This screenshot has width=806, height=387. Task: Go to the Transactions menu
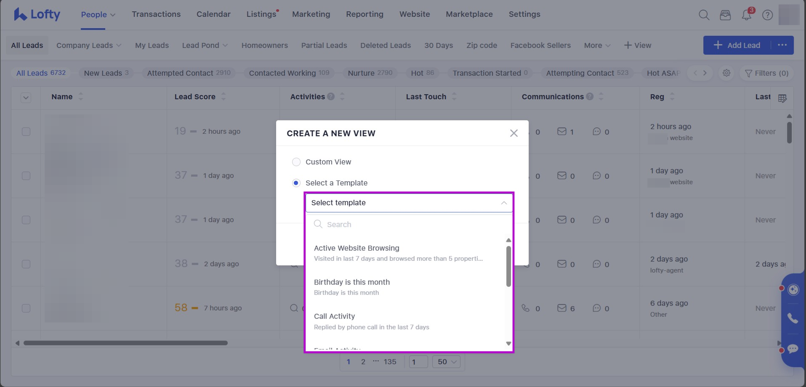156,14
